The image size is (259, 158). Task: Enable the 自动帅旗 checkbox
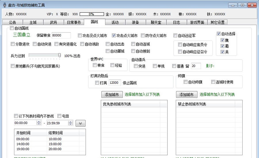coord(186,82)
